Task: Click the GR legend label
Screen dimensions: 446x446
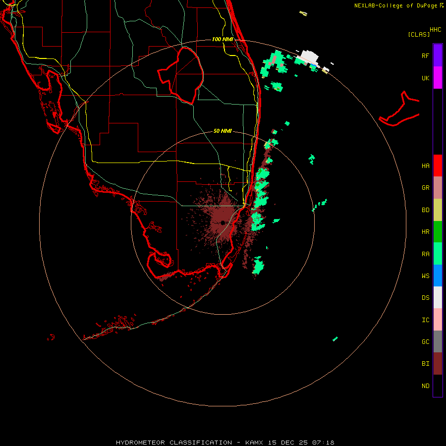Action: pos(426,188)
